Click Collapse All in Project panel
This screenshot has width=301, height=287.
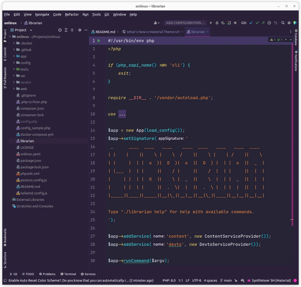coord(72,30)
